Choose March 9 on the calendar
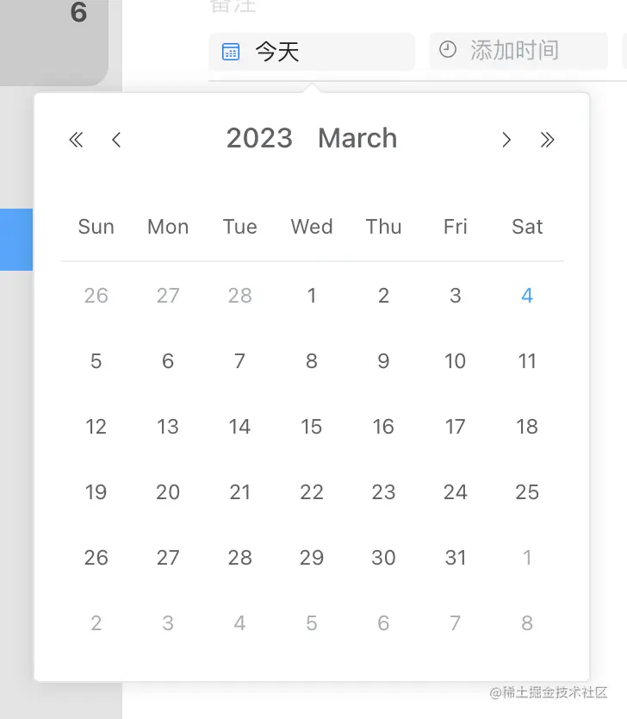The width and height of the screenshot is (627, 719). [383, 361]
